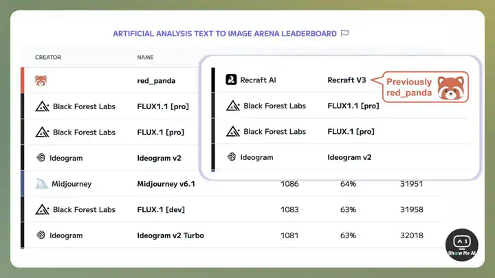This screenshot has width=495, height=278.
Task: Select the red_panda model name
Action: pos(156,81)
